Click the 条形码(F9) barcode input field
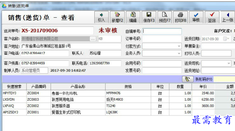Image resolution: width=235 pixels, height=131 pixels. 224,79
